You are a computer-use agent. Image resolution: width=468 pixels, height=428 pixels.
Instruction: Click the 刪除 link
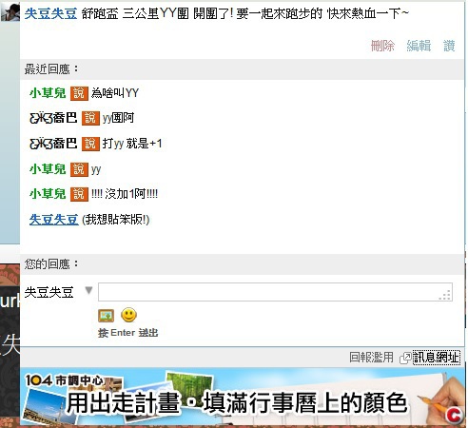[382, 46]
